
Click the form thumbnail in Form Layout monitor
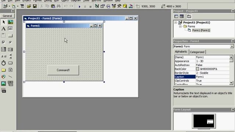pyautogui.click(x=210, y=121)
